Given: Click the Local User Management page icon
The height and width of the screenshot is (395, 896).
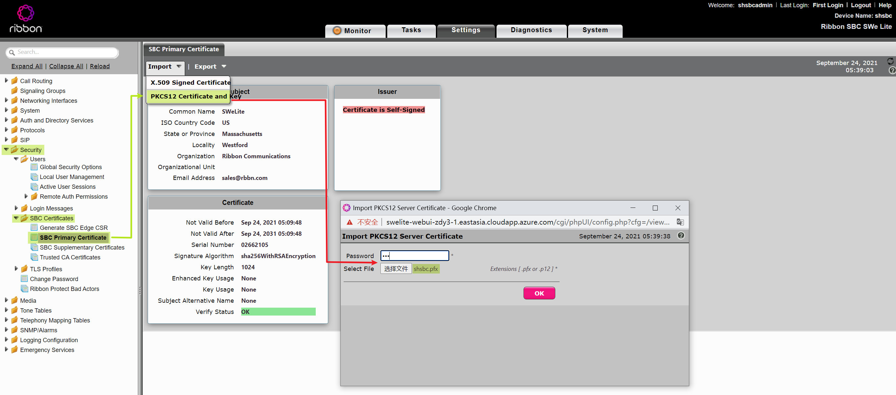Looking at the screenshot, I should pos(34,177).
